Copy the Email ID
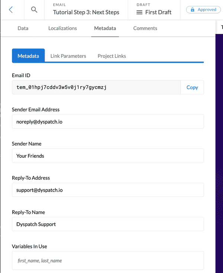Viewport: 223px width, 273px height. pos(192,87)
